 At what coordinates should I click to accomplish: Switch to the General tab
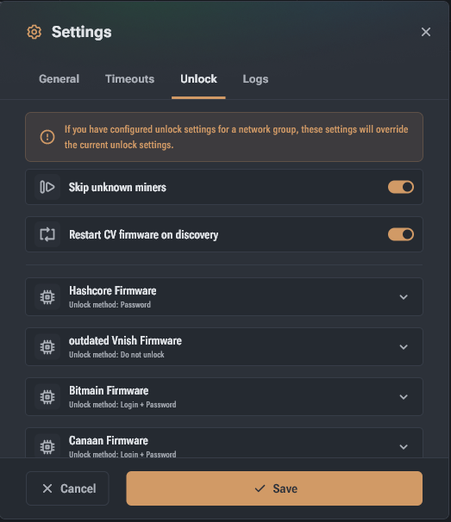(59, 79)
